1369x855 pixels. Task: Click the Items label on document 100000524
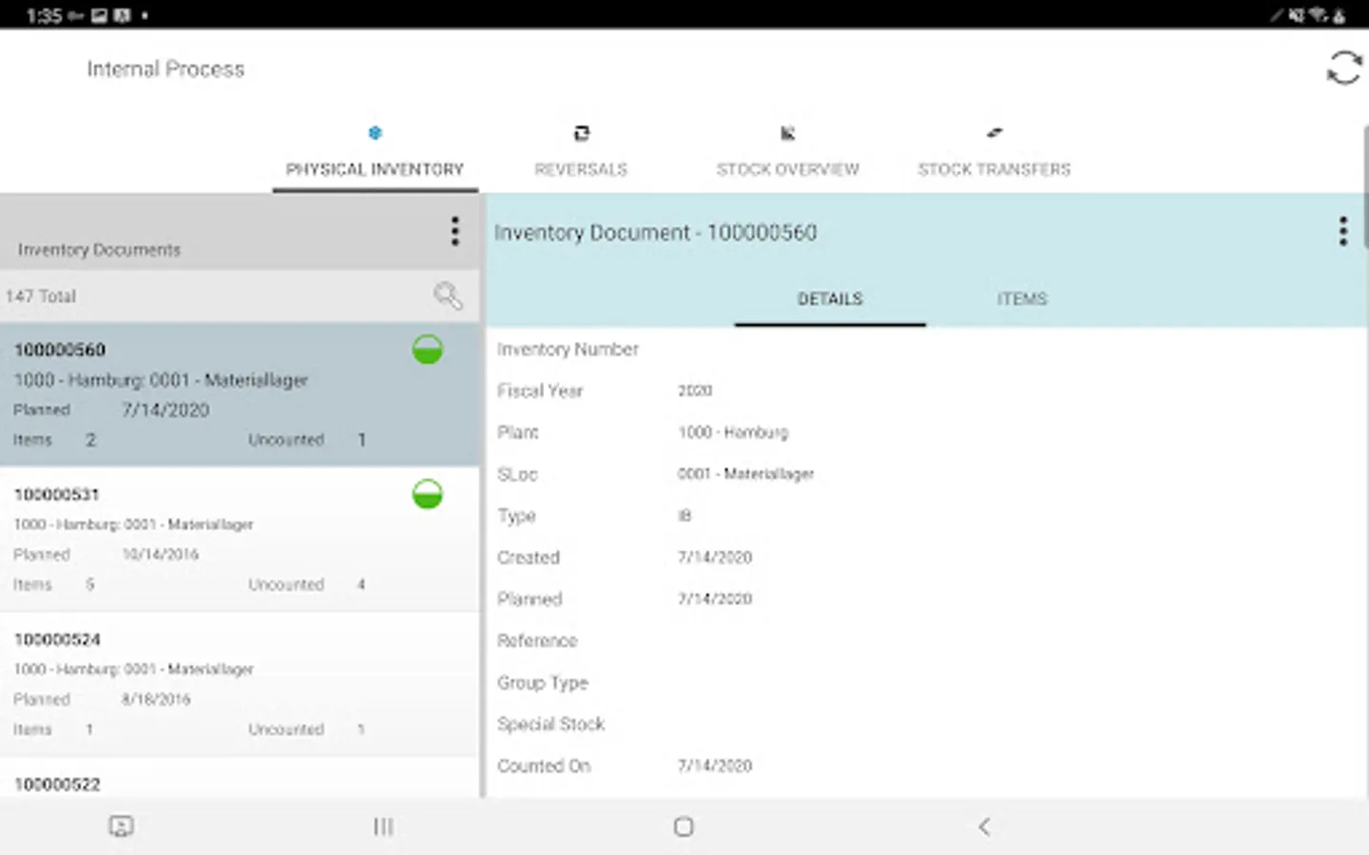click(32, 730)
